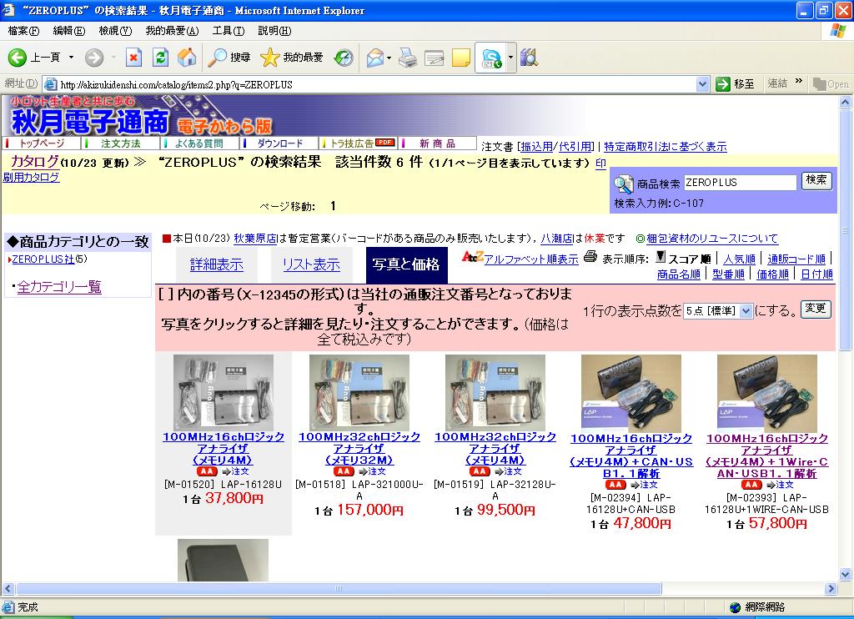Sort by 価格順 link
854x619 pixels.
(x=772, y=274)
